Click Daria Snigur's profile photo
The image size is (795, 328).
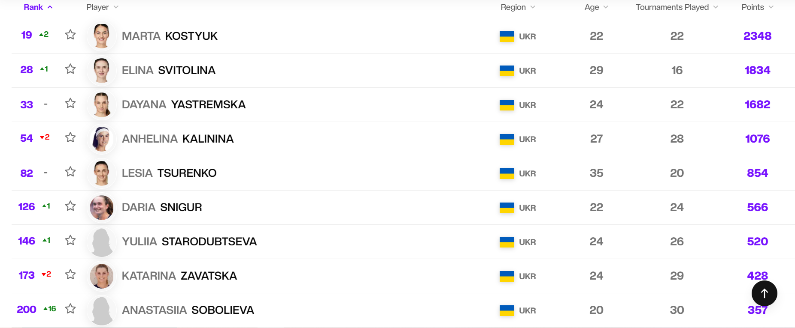102,207
